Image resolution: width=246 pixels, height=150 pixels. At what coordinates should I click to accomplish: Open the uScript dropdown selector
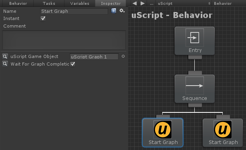coord(184,3)
